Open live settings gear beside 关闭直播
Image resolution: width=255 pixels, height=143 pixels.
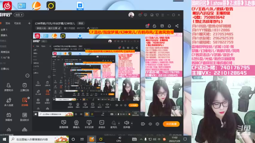[x=157, y=124]
